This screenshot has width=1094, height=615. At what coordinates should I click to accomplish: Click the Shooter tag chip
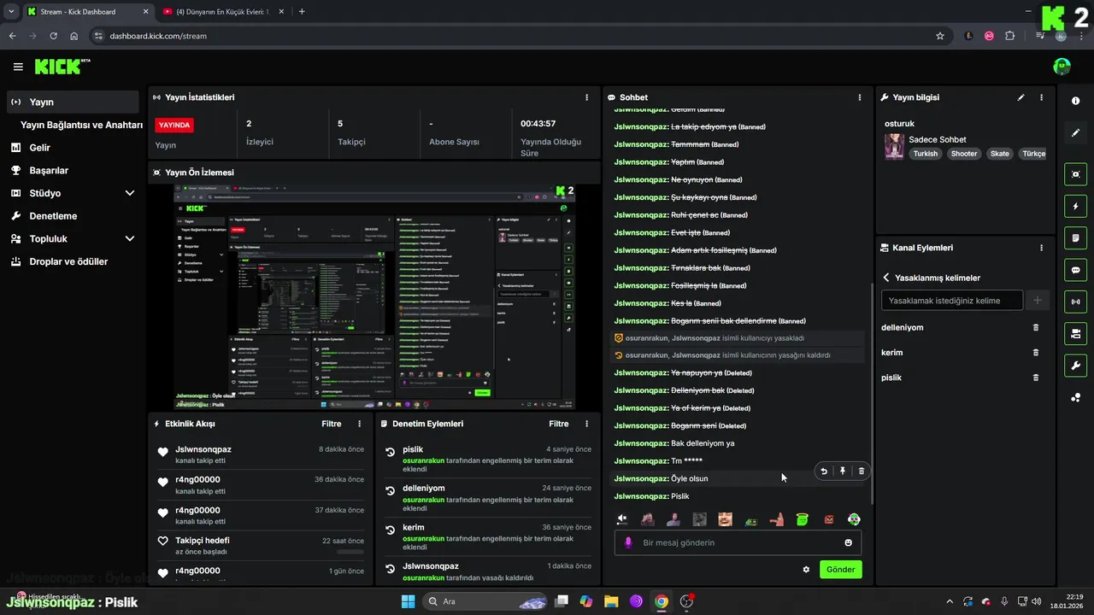coord(964,154)
